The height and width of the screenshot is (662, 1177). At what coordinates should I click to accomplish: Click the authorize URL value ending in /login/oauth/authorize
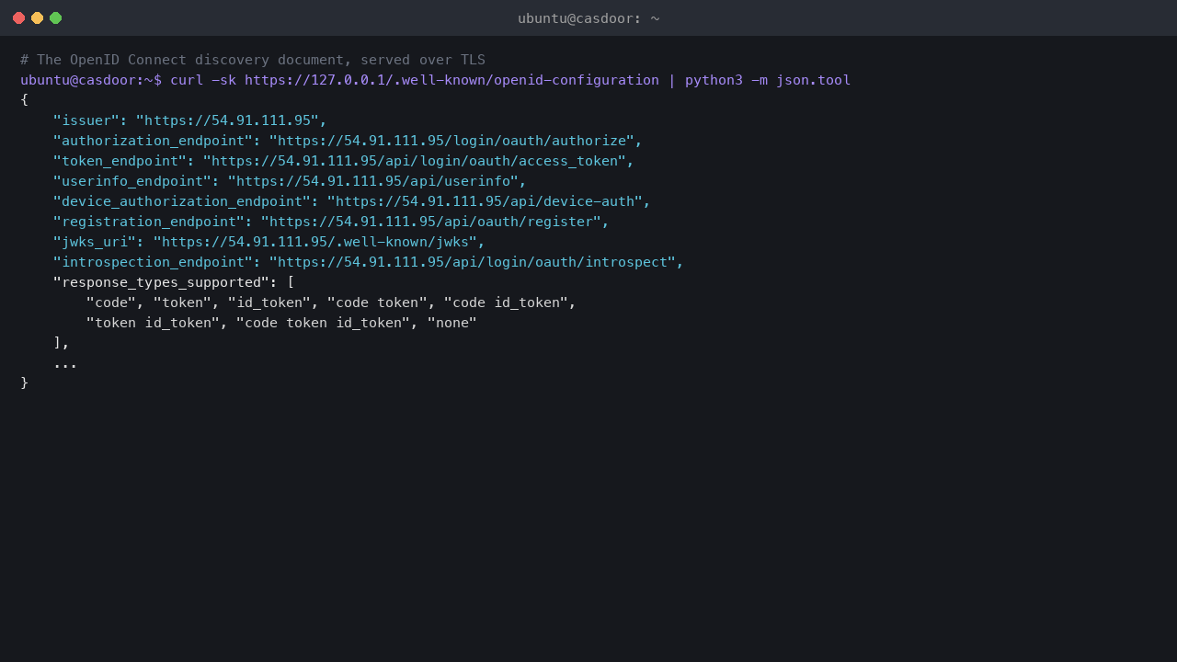pos(451,141)
